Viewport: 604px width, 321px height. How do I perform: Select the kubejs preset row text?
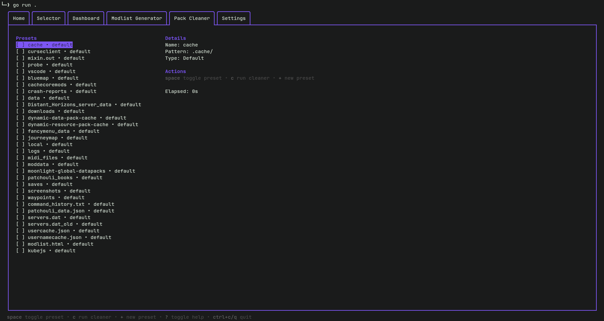point(52,251)
